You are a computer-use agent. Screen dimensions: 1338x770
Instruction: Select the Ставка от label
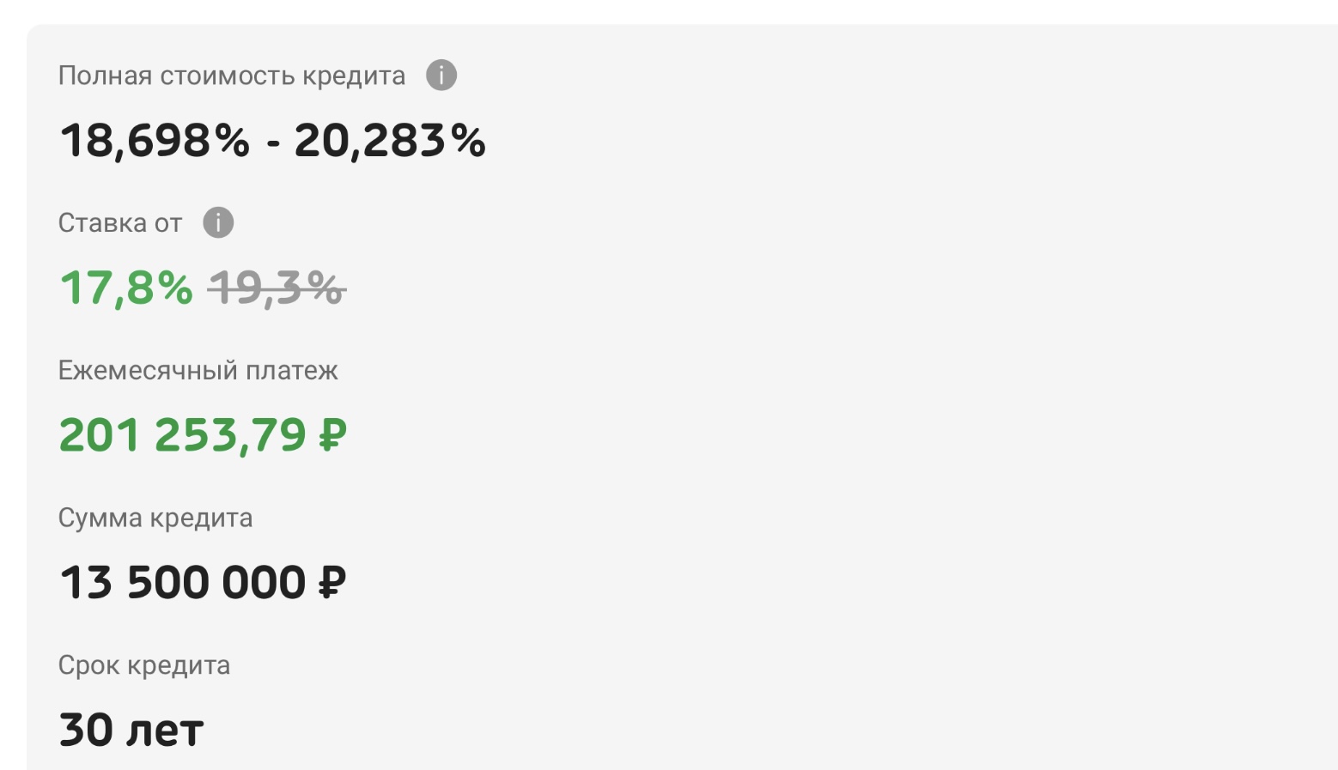click(120, 223)
